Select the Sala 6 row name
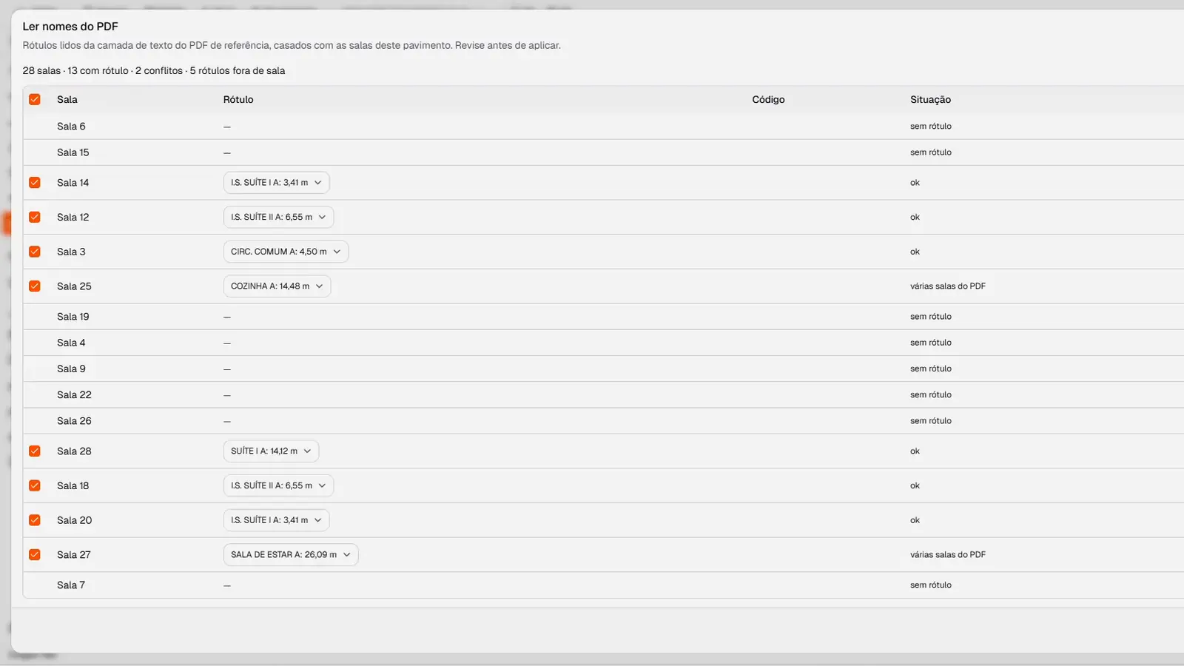This screenshot has width=1184, height=666. pyautogui.click(x=71, y=126)
